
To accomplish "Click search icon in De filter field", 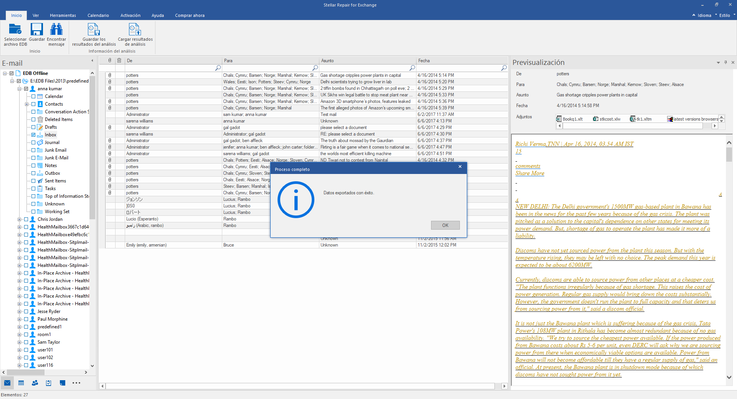I will pos(218,68).
